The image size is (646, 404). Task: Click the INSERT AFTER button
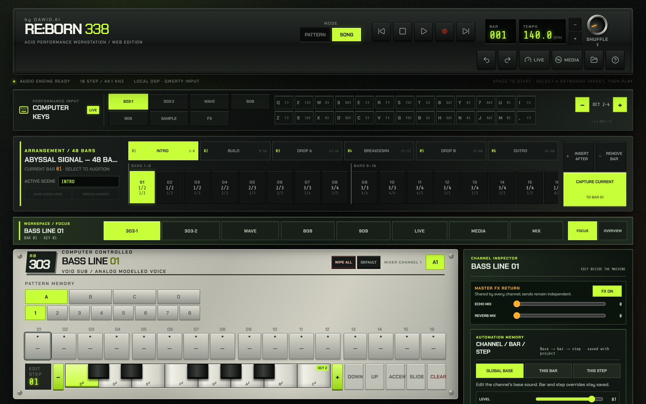click(x=578, y=156)
